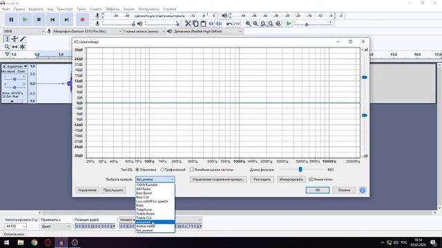Select the asterisk Multi-tool
The image size is (442, 248).
(x=22, y=47)
